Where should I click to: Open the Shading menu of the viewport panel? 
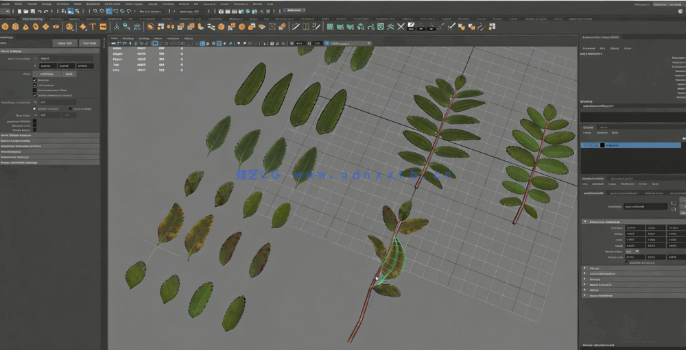(128, 38)
